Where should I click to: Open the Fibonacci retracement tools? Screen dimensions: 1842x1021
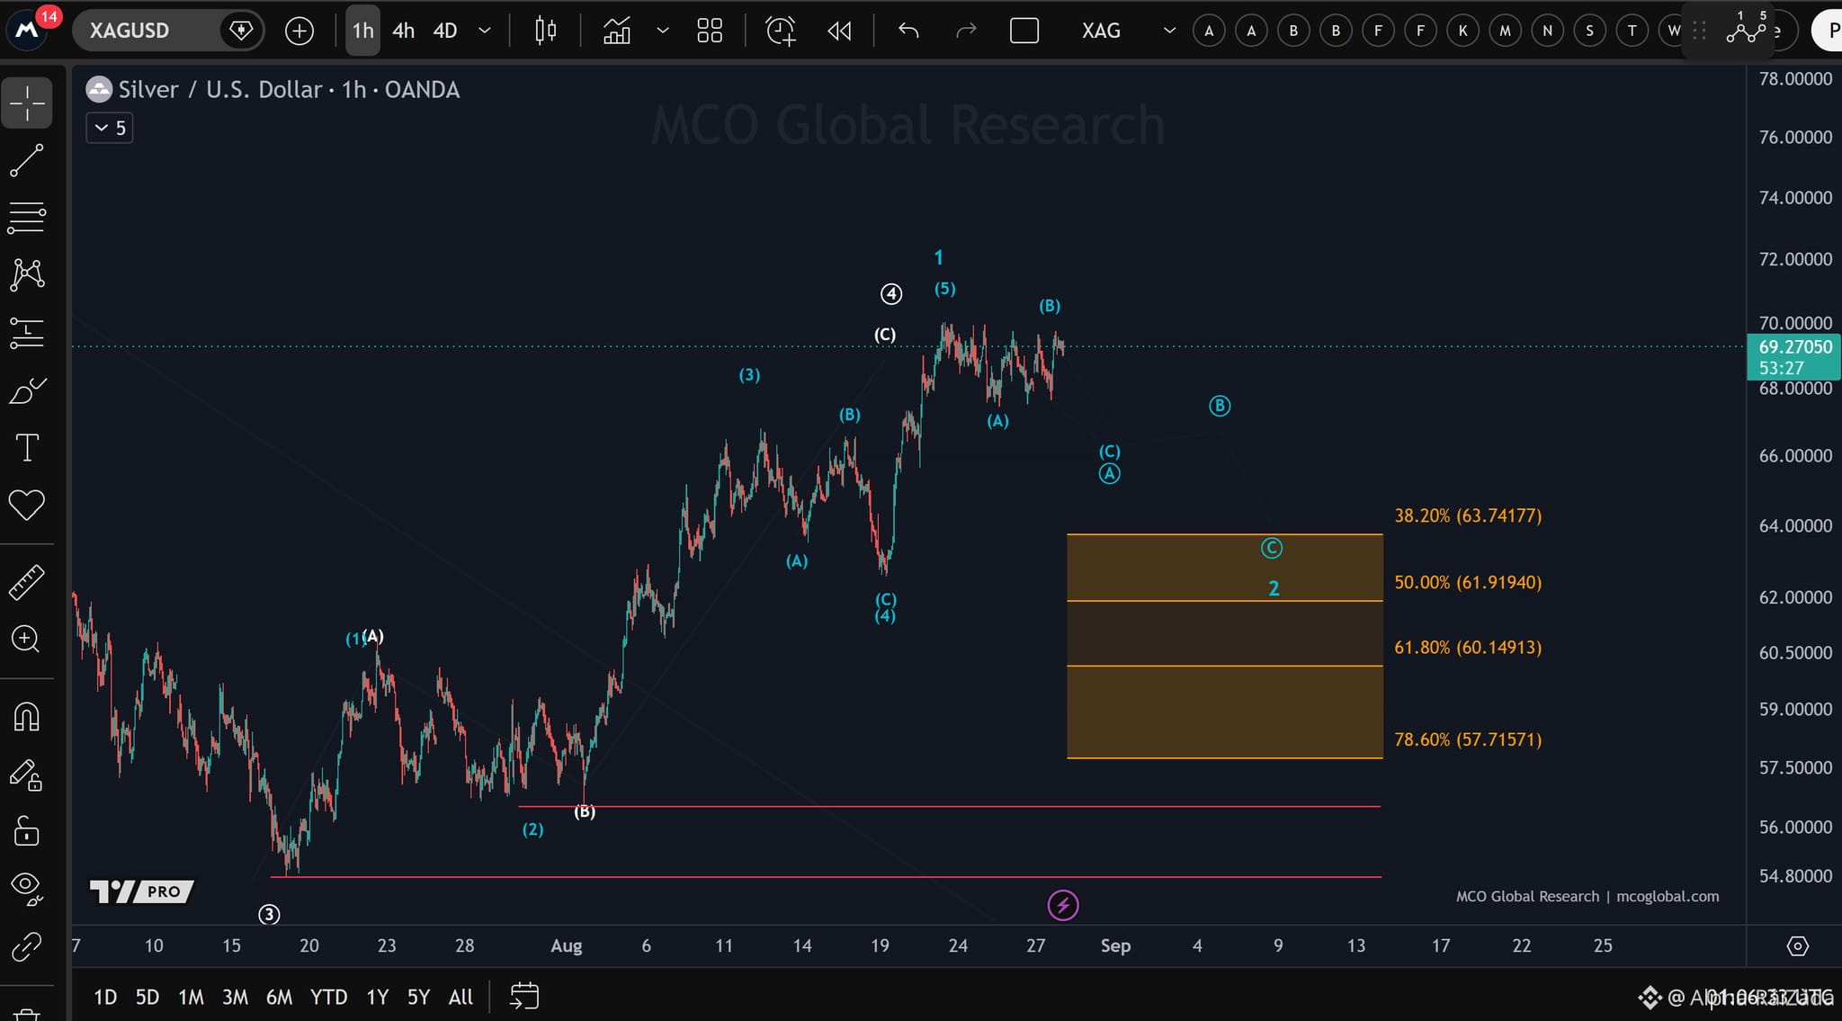tap(27, 217)
